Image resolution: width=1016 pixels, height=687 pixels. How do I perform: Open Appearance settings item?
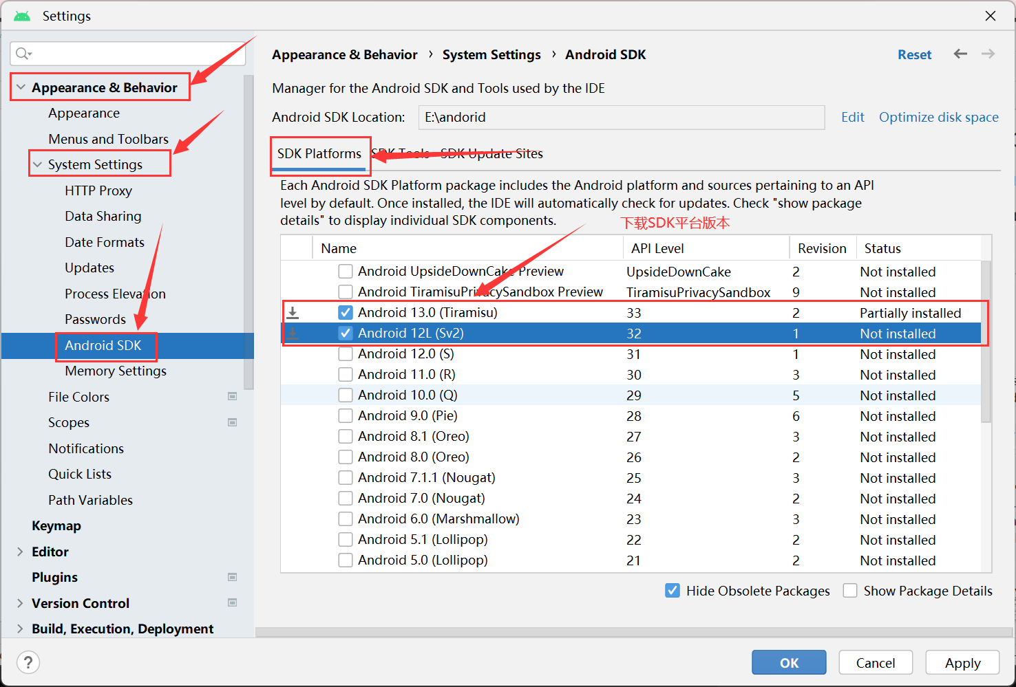(x=84, y=113)
